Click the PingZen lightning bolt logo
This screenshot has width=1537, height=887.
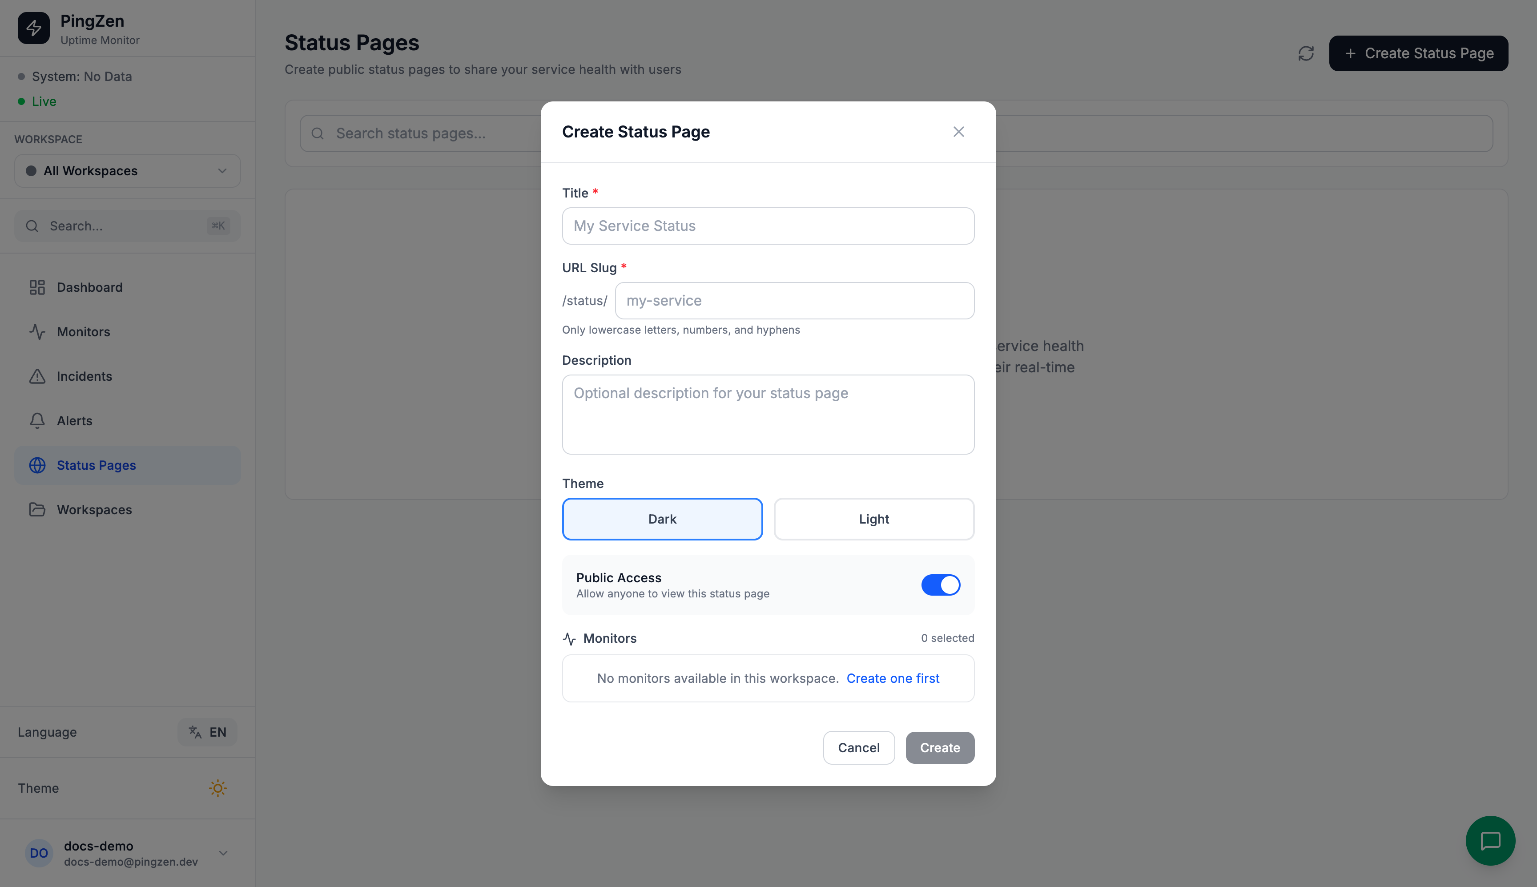click(x=33, y=28)
